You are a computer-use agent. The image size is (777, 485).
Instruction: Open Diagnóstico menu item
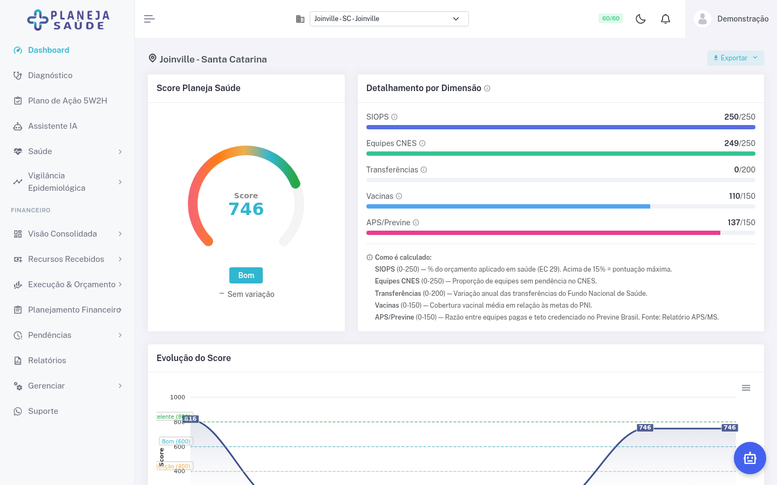click(x=67, y=75)
